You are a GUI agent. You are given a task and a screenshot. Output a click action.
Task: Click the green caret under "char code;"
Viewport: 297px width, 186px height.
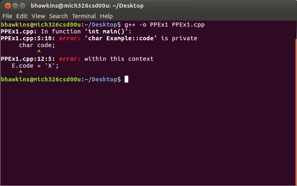(39, 52)
